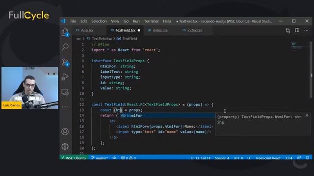Screen dimensions: 314x176
Task: Click the src breadcrumb segment
Action: tap(78, 39)
